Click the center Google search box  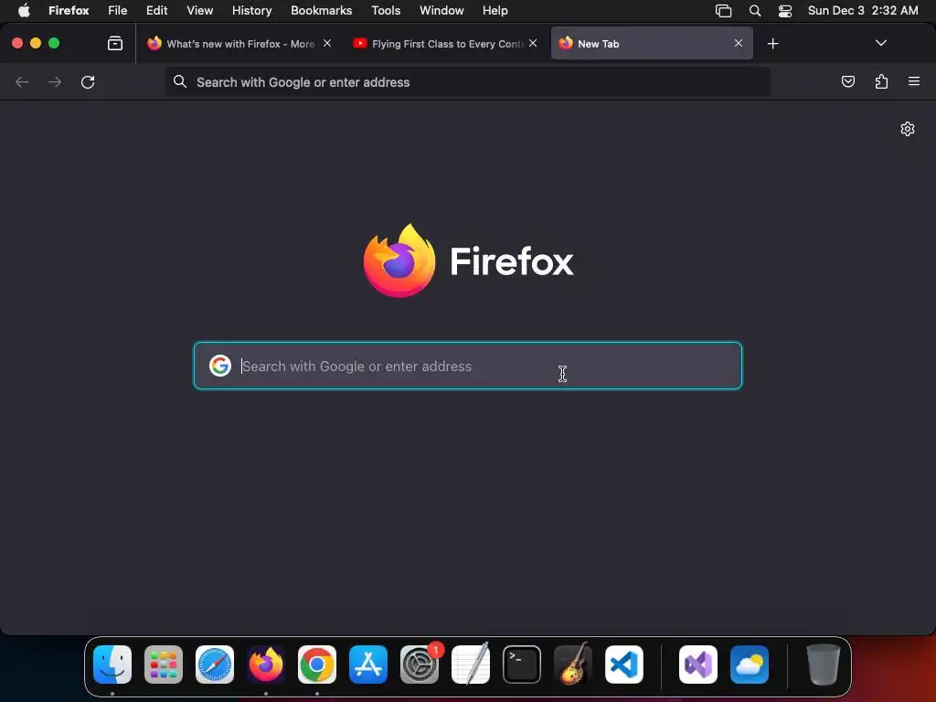click(x=468, y=366)
